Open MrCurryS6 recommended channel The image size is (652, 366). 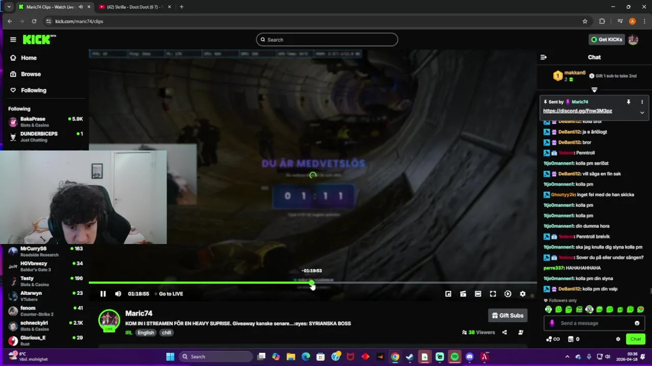click(x=45, y=252)
